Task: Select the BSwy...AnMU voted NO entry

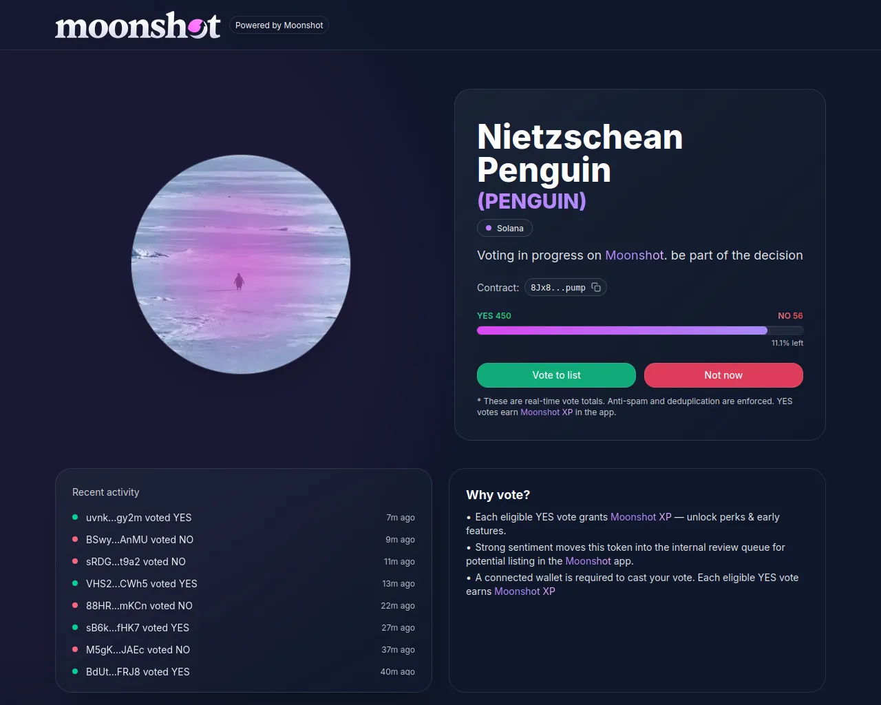Action: 139,540
